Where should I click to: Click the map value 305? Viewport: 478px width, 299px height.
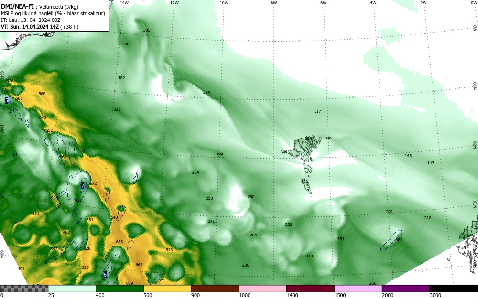pos(147,30)
